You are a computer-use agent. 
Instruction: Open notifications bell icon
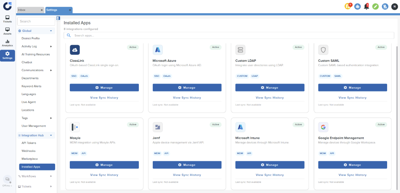(x=366, y=6)
